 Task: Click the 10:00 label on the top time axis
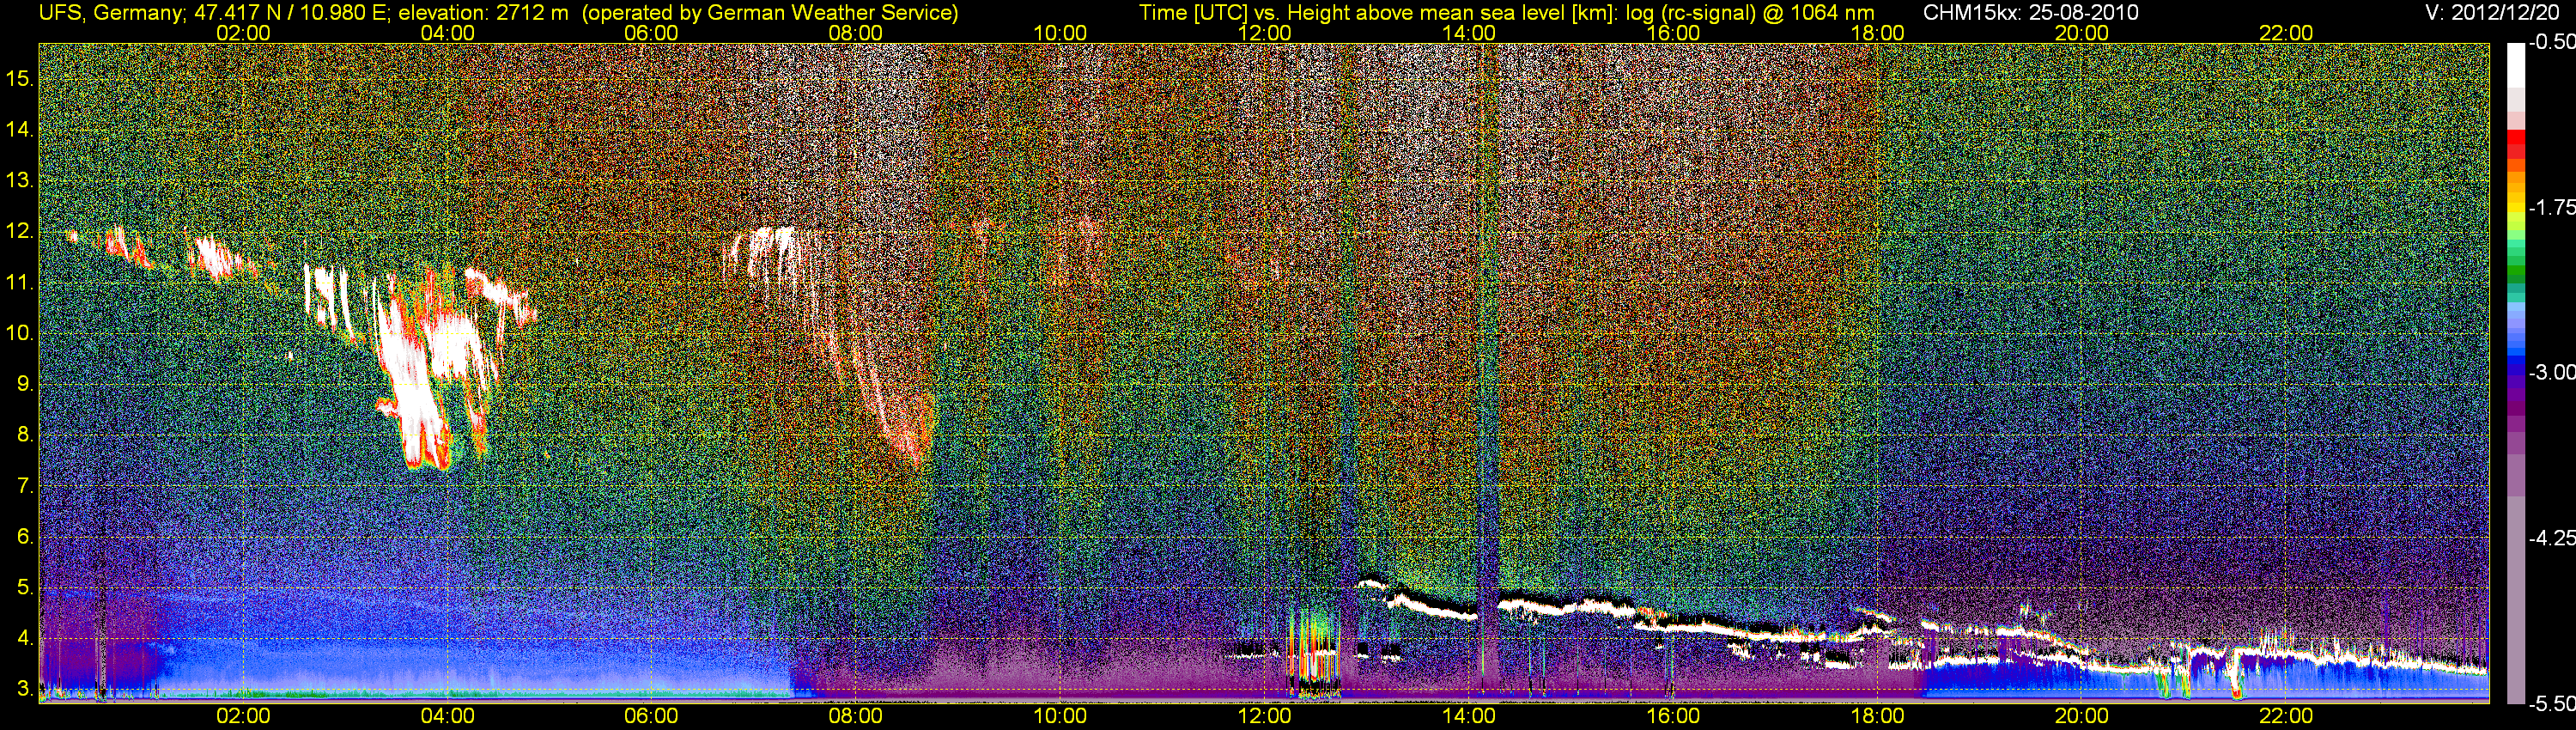point(1060,33)
